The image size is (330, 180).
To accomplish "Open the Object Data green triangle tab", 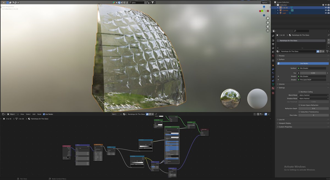I will pos(273,84).
